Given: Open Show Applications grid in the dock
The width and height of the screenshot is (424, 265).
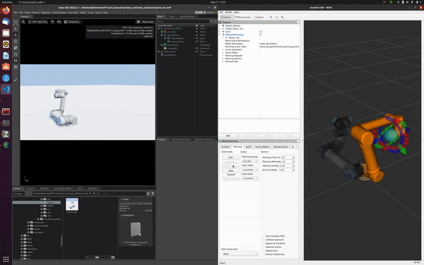Looking at the screenshot, I should 6,259.
